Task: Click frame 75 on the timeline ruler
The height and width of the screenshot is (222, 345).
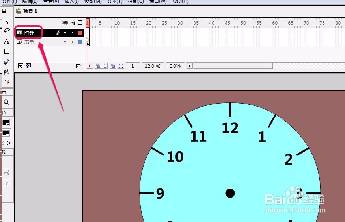Action: pyautogui.click(x=322, y=23)
